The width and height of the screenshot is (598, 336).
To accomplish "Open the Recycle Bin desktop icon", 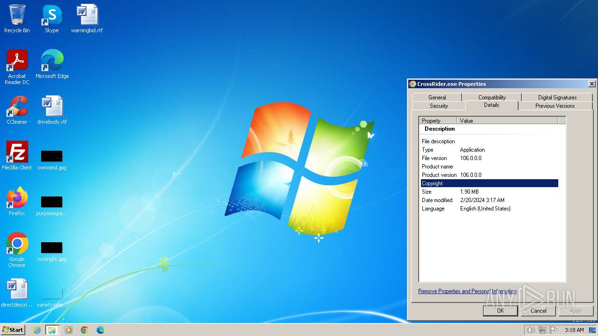I will click(x=17, y=19).
